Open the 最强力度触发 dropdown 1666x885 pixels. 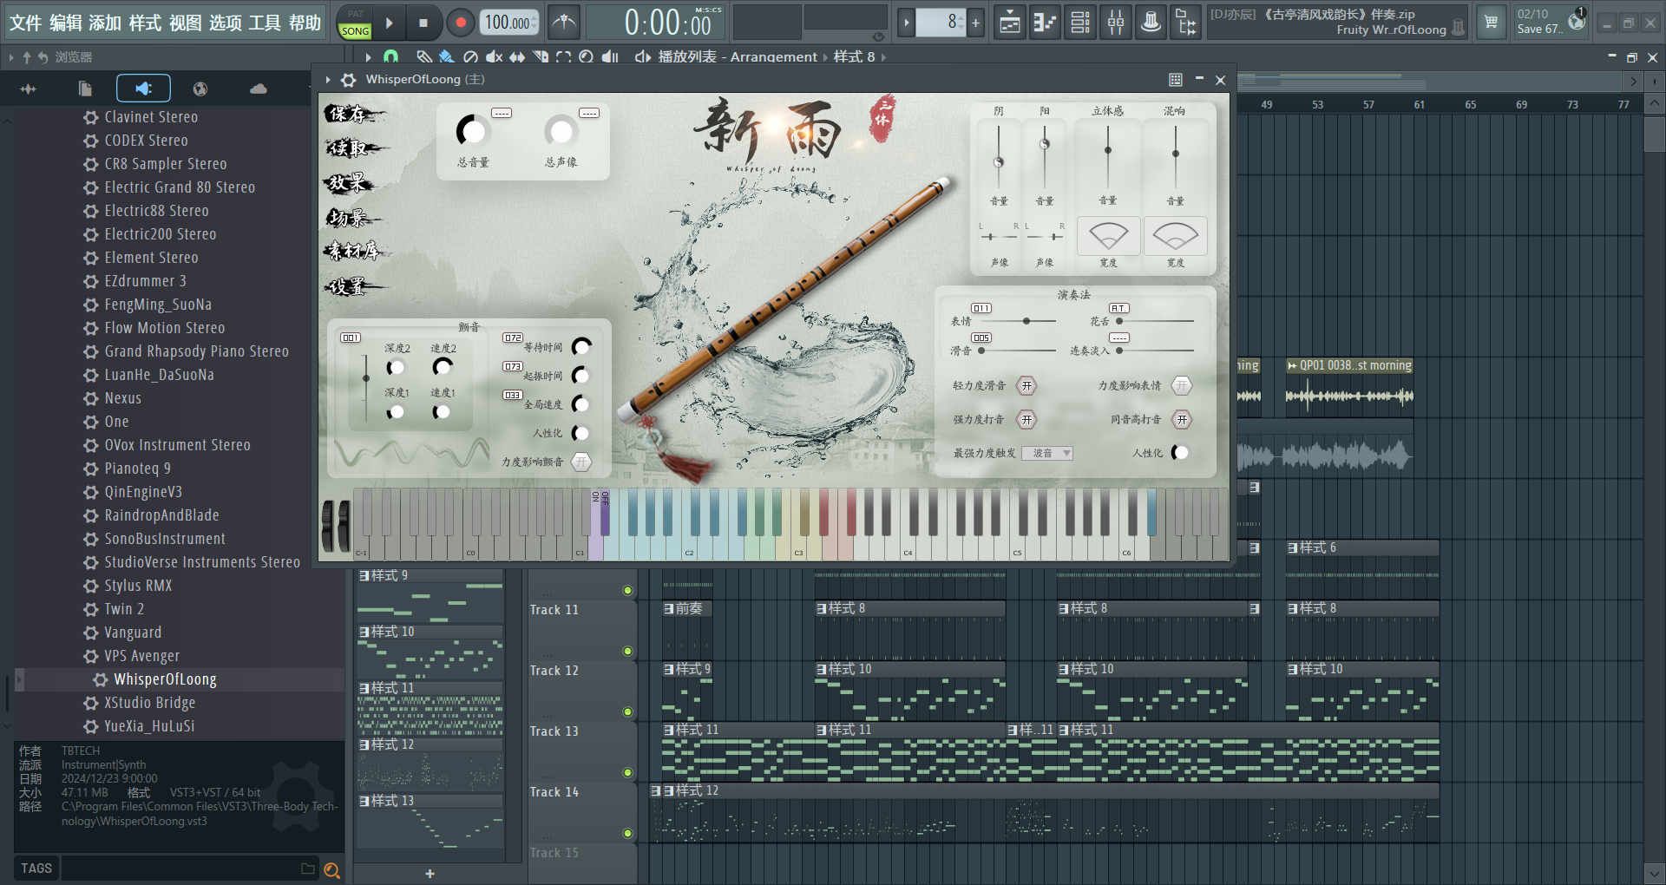coord(1047,454)
